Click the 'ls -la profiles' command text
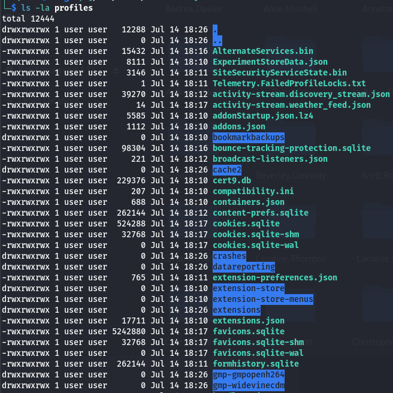 [57, 8]
